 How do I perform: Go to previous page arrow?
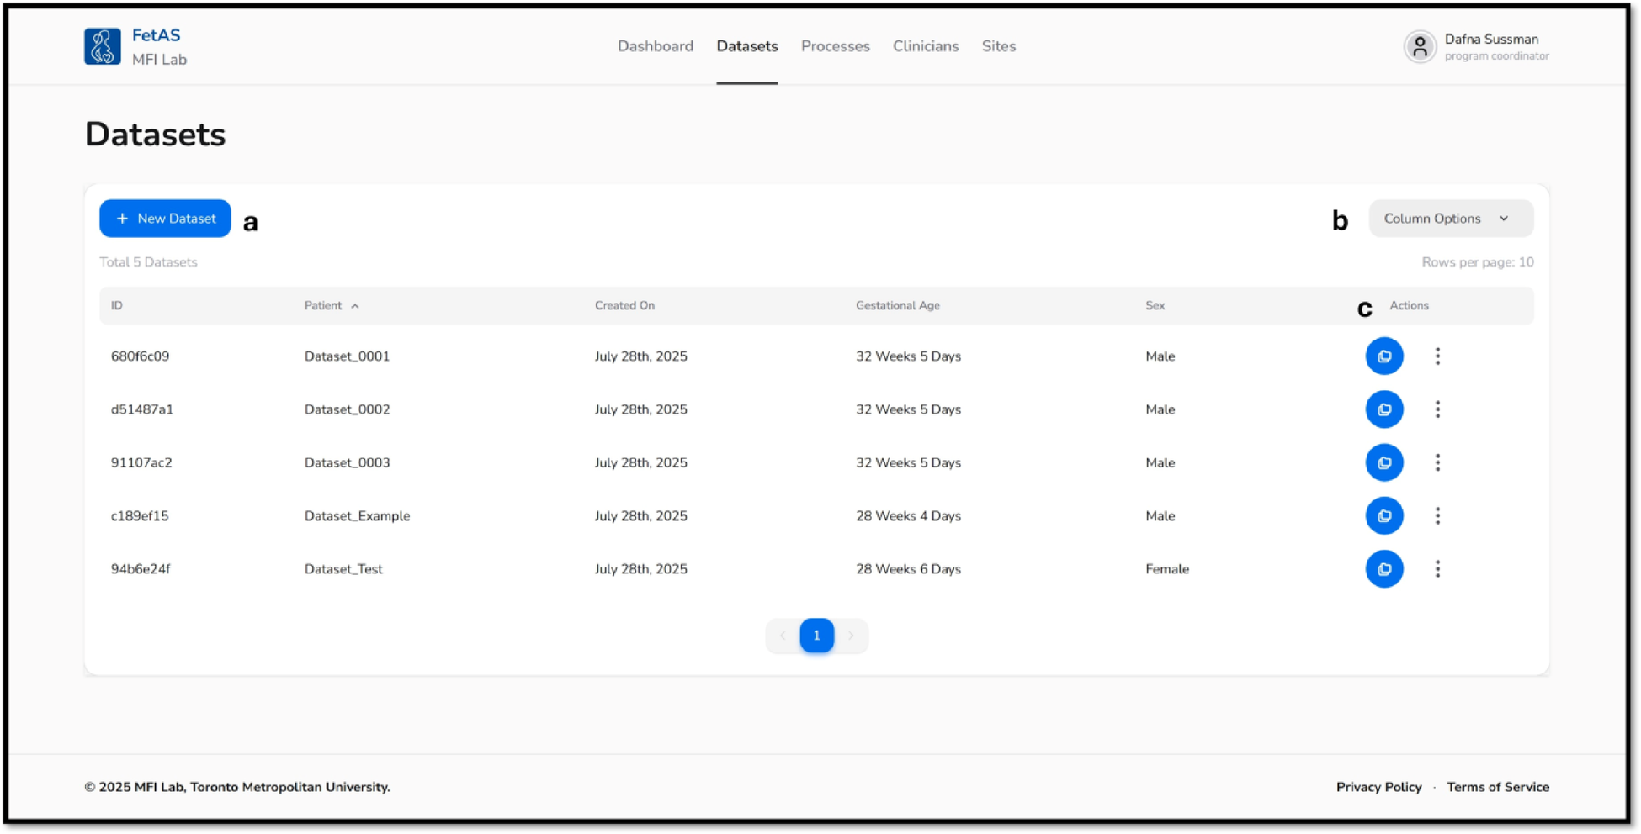[783, 636]
